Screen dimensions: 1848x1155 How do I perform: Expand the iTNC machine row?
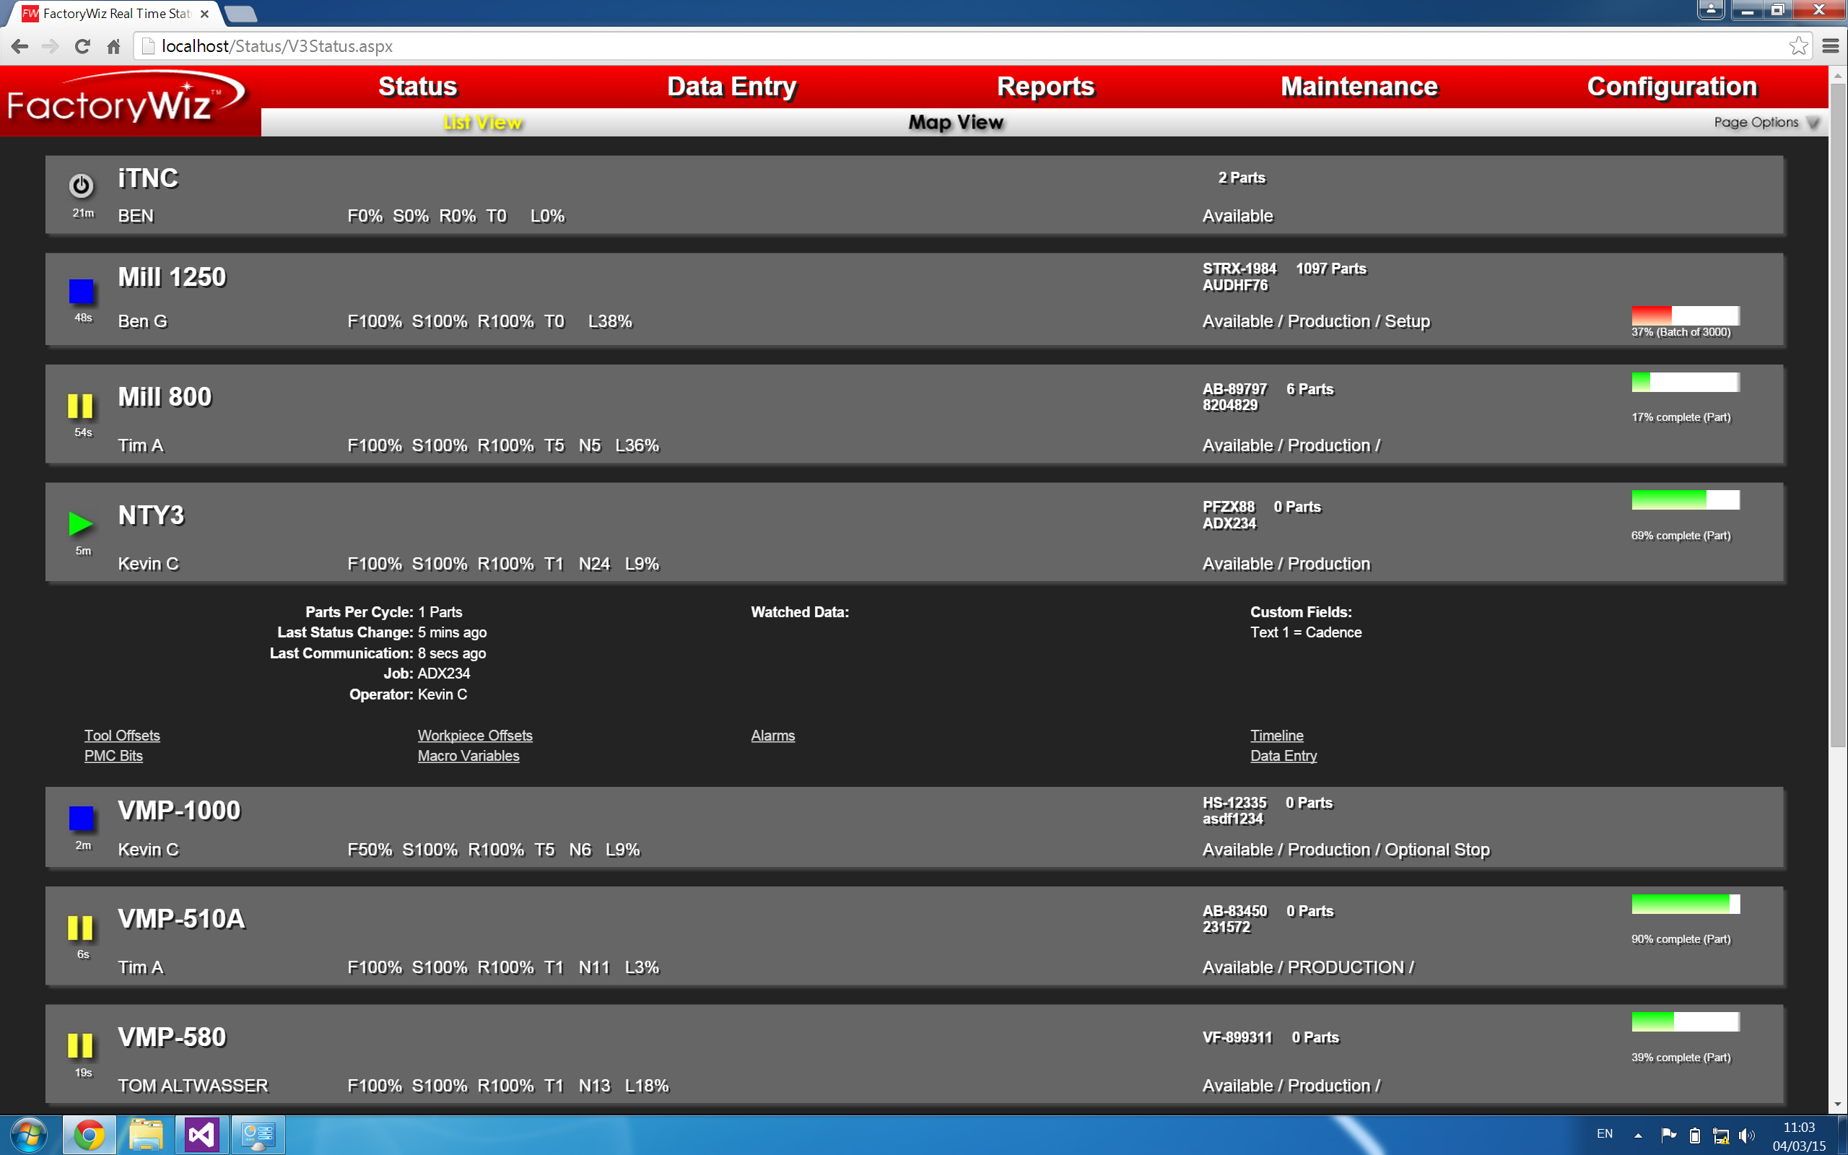[x=915, y=195]
